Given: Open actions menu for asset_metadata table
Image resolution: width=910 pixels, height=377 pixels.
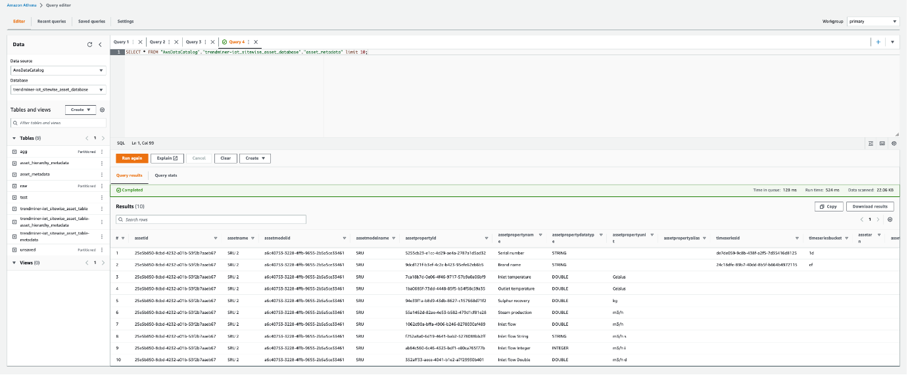Looking at the screenshot, I should [x=101, y=175].
